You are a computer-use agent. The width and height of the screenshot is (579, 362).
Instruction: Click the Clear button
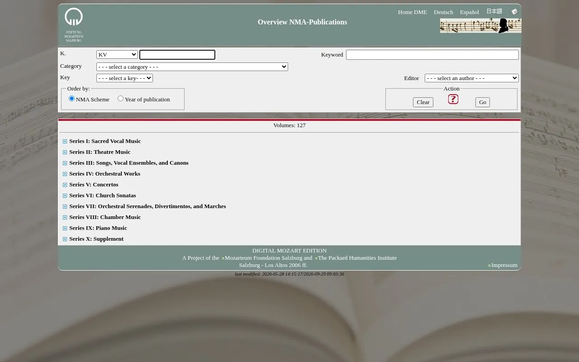[x=423, y=102]
